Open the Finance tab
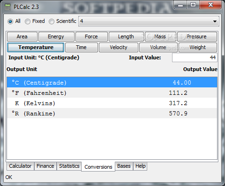The height and width of the screenshot is (186, 225). point(45,166)
